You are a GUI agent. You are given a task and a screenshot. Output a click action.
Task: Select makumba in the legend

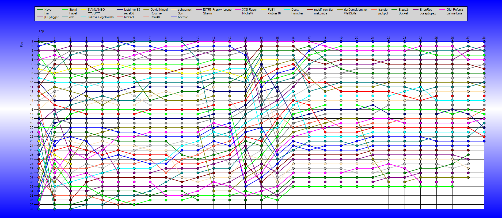[320, 13]
